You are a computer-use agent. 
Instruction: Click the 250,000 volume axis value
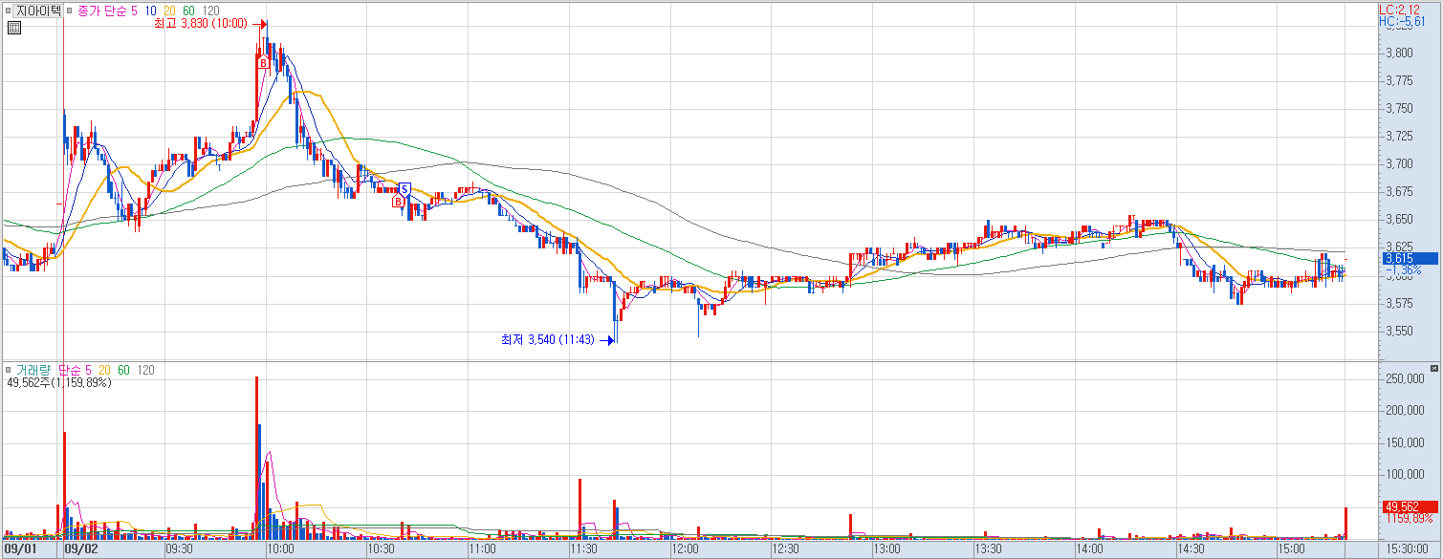click(x=1406, y=378)
